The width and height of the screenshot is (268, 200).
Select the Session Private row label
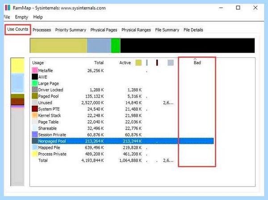[52, 135]
